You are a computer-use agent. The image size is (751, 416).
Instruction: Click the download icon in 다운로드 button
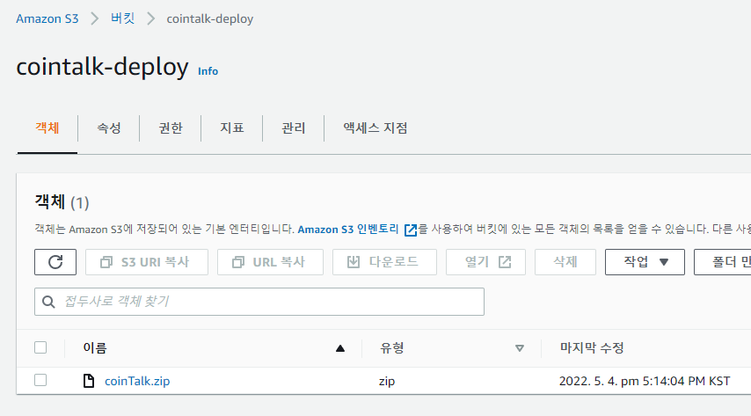click(353, 262)
